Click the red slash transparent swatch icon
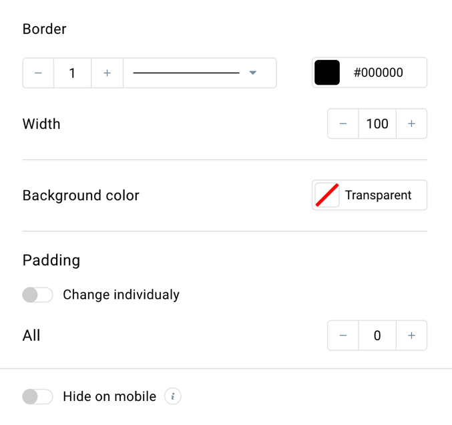 tap(327, 195)
